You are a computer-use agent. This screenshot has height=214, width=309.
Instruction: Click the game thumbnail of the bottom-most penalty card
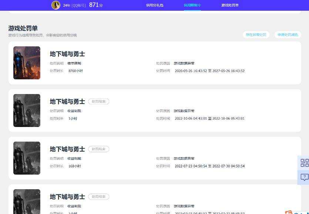coord(27,201)
